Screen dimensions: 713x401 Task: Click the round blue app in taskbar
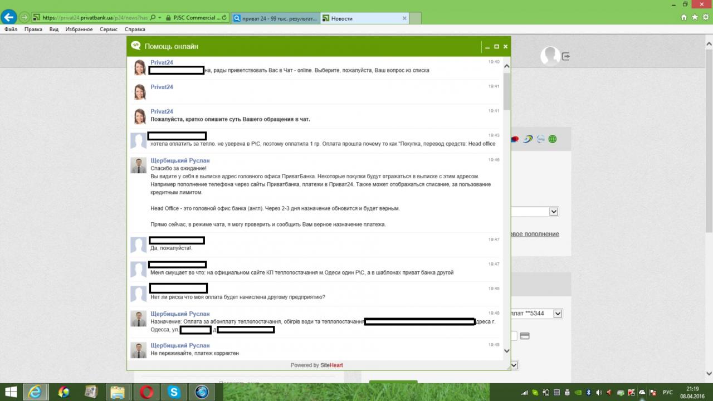coord(202,392)
